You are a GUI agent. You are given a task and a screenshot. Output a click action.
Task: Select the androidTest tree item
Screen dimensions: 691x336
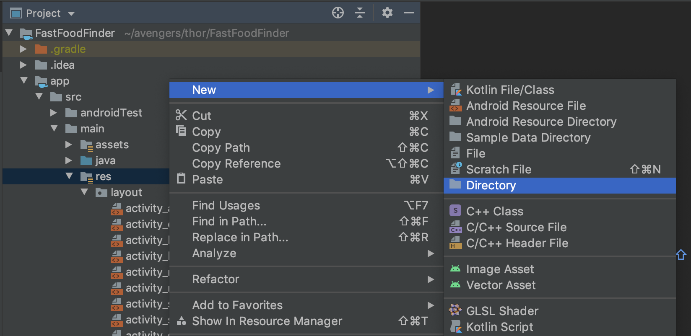point(111,113)
